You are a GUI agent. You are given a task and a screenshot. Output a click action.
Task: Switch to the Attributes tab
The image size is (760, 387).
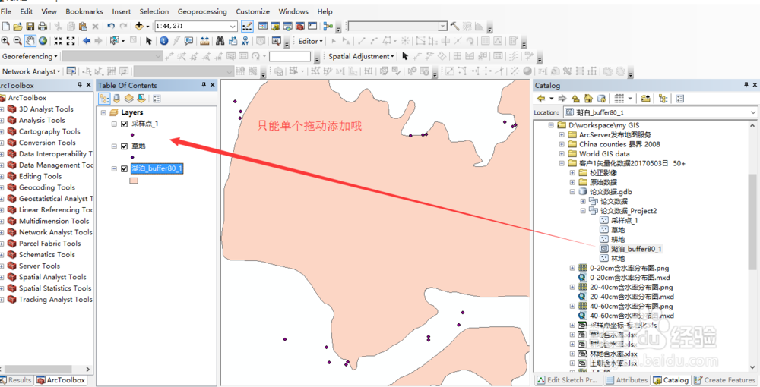[x=627, y=380]
